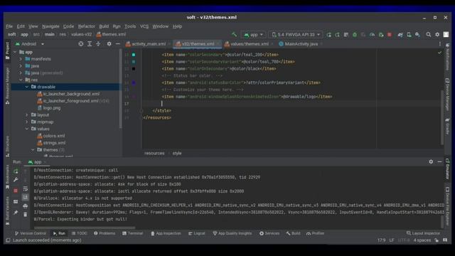The width and height of the screenshot is (455, 256).
Task: Open the Version Control tool window button
Action: 31,233
